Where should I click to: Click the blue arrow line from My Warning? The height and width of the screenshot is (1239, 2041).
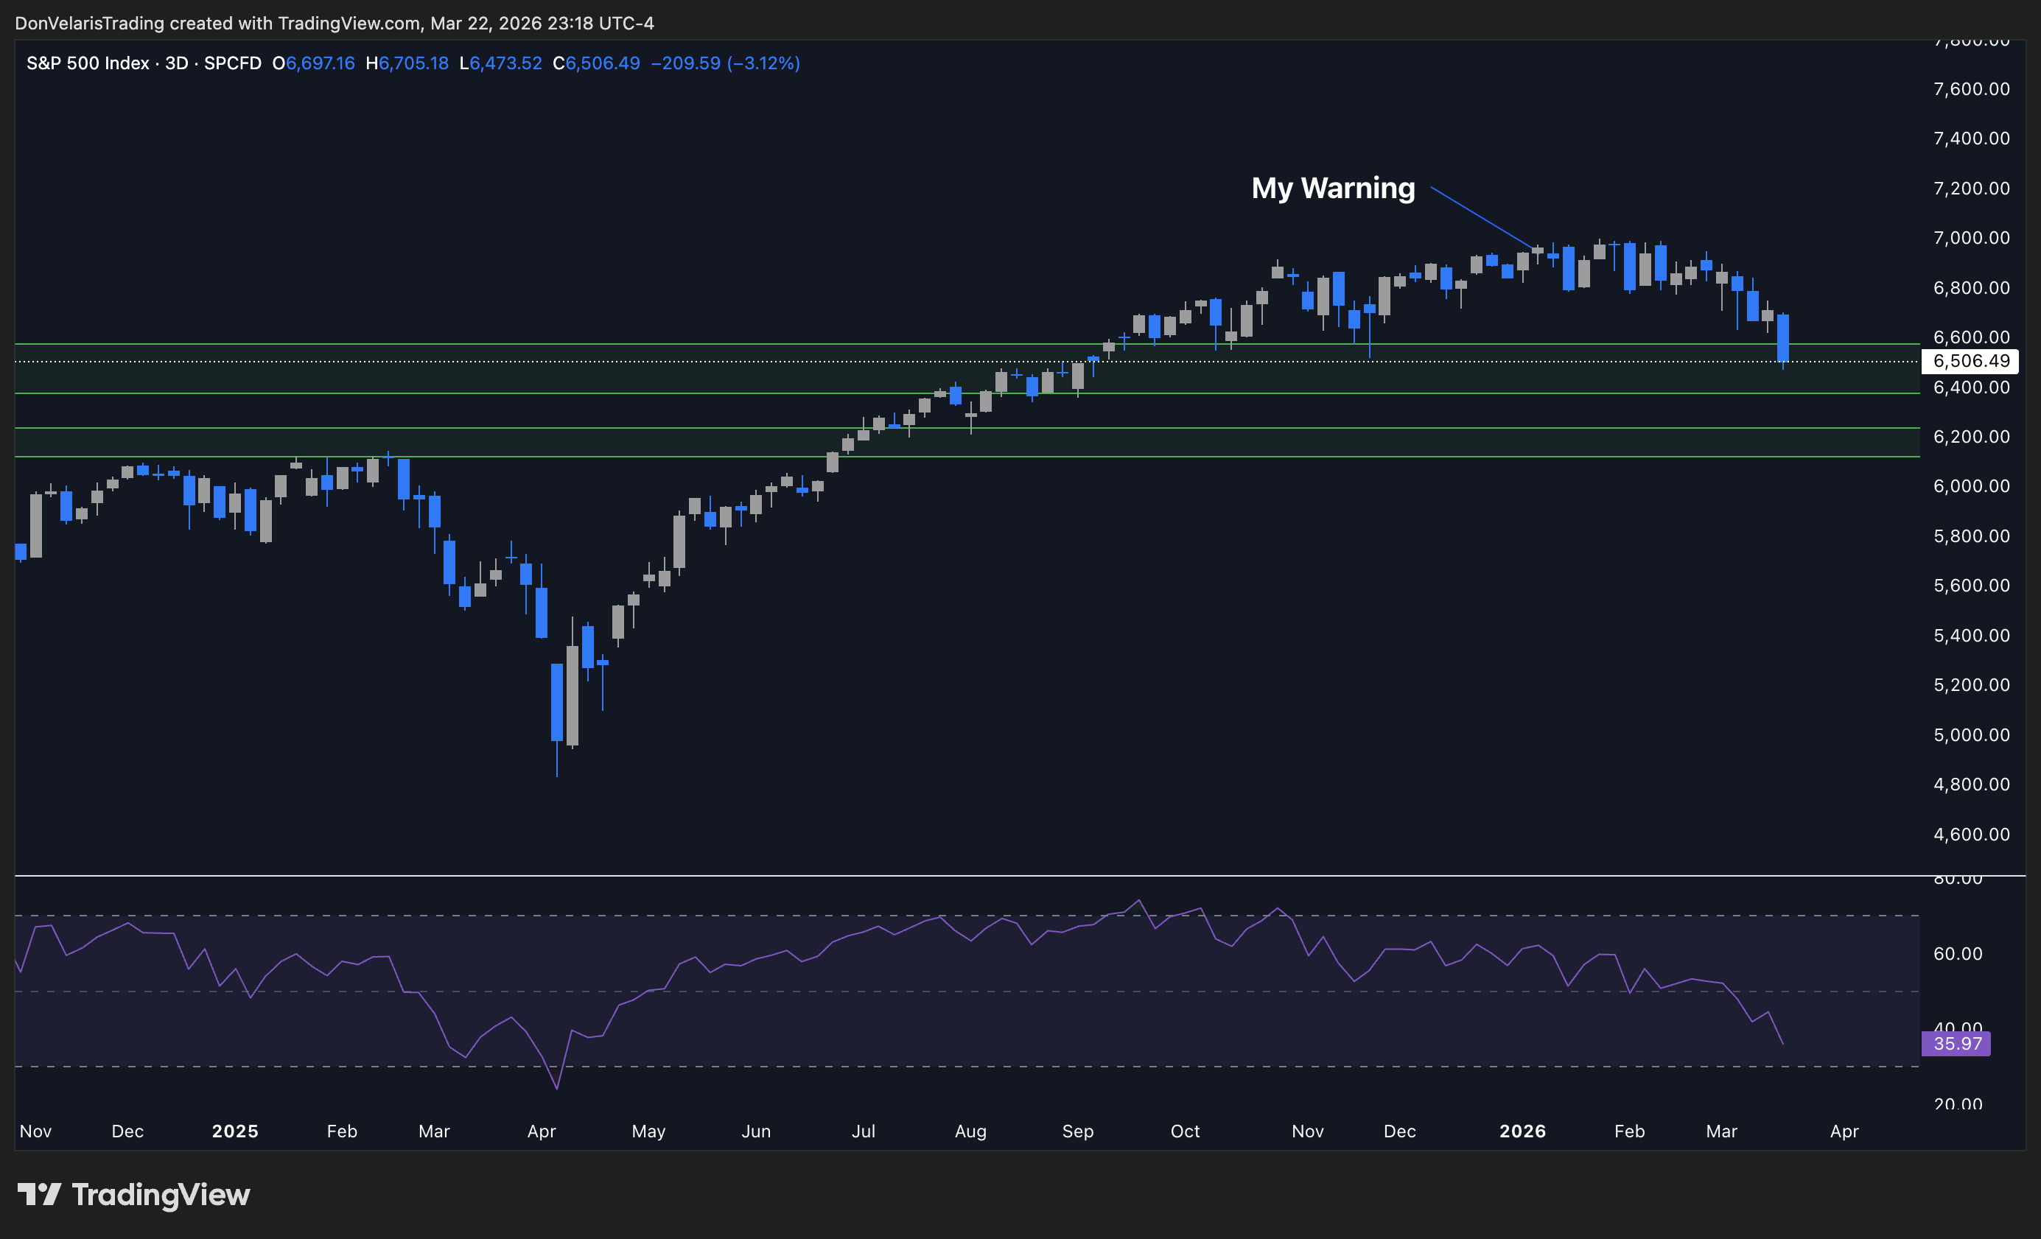(x=1481, y=217)
